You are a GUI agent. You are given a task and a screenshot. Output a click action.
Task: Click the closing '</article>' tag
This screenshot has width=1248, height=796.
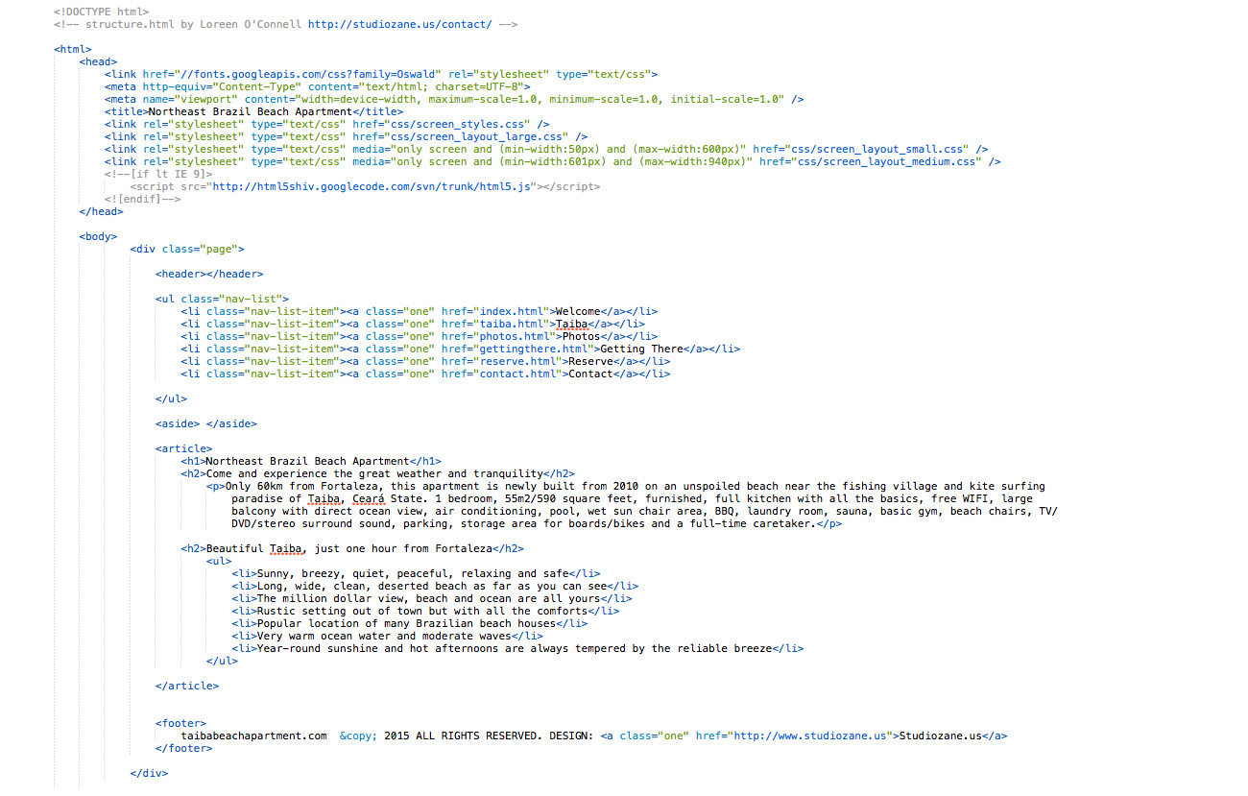[187, 686]
